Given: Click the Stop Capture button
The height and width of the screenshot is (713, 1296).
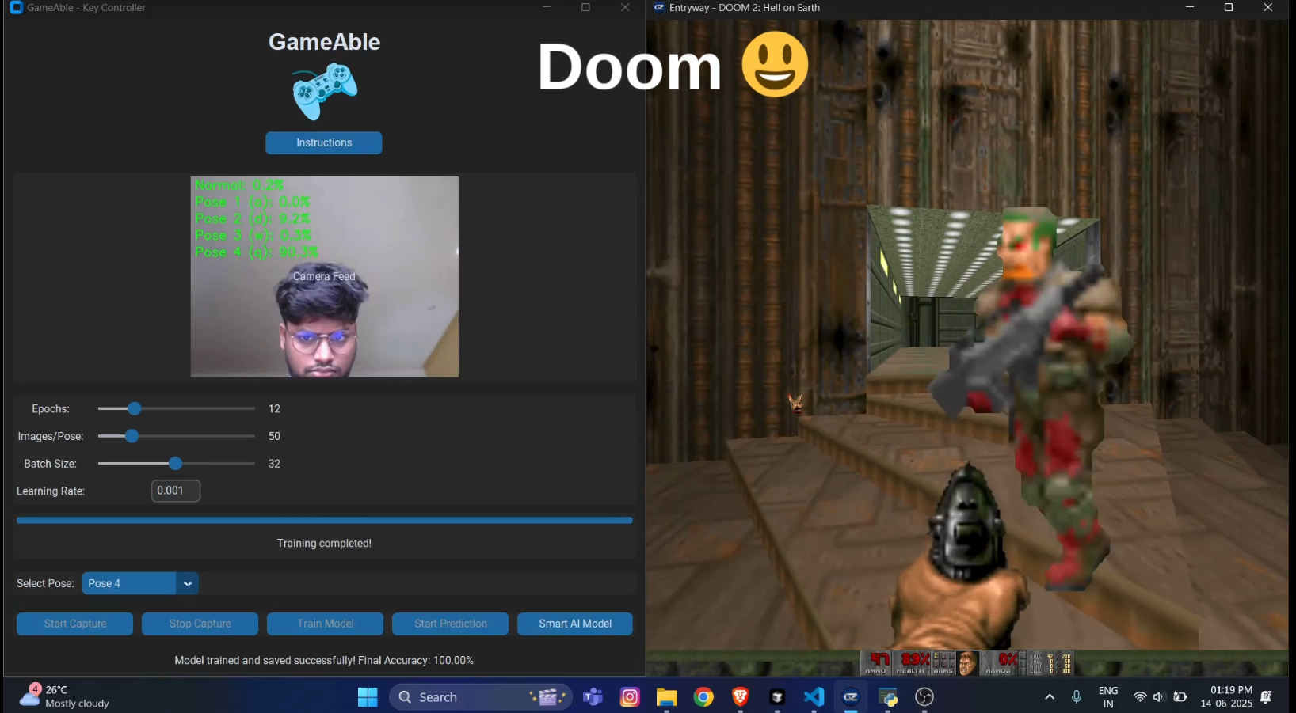Looking at the screenshot, I should tap(200, 624).
